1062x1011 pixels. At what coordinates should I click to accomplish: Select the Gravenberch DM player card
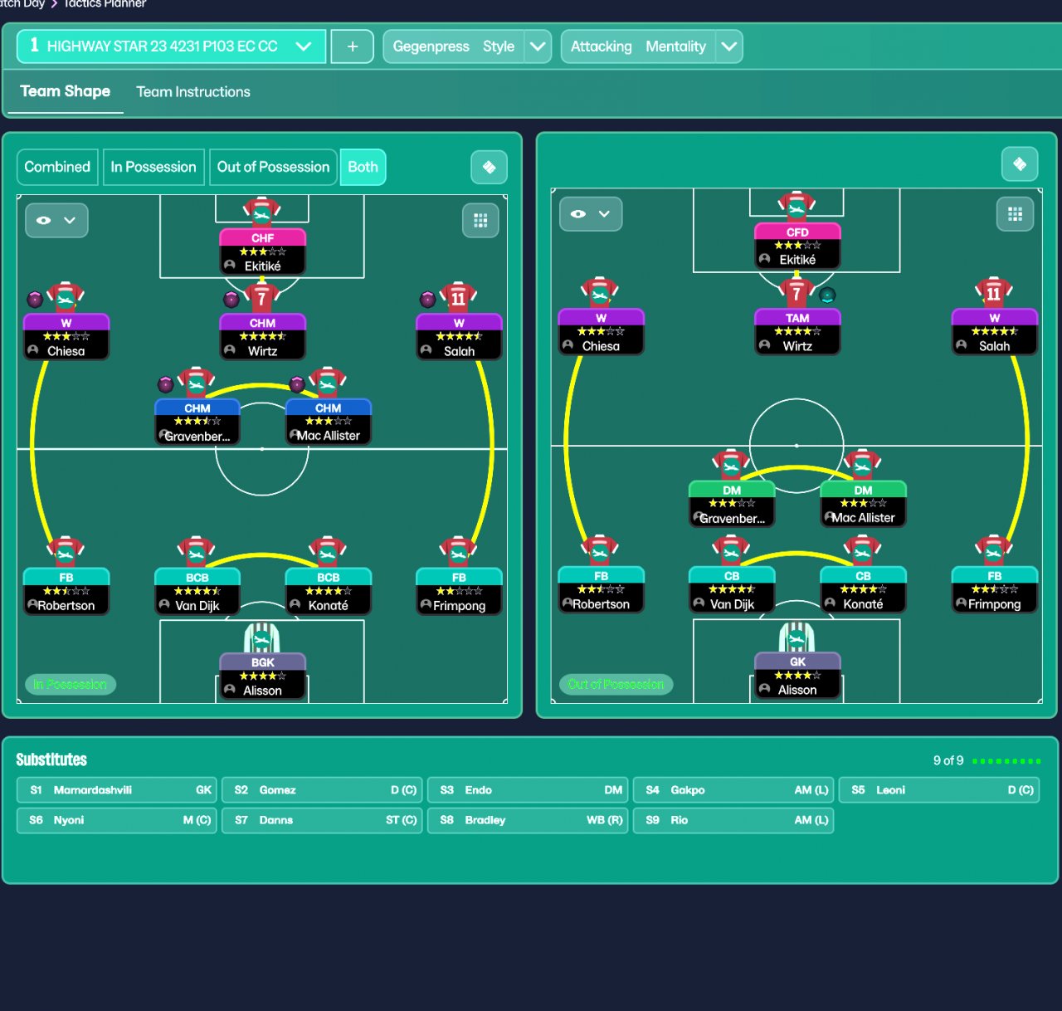(732, 504)
